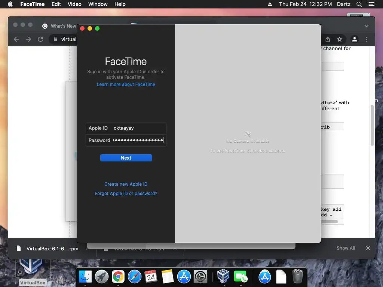The width and height of the screenshot is (383, 287).
Task: Click the Chrome page vertical scrollbar
Action: click(372, 125)
